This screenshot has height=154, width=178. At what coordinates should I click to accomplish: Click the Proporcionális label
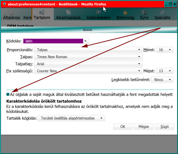point(20,50)
